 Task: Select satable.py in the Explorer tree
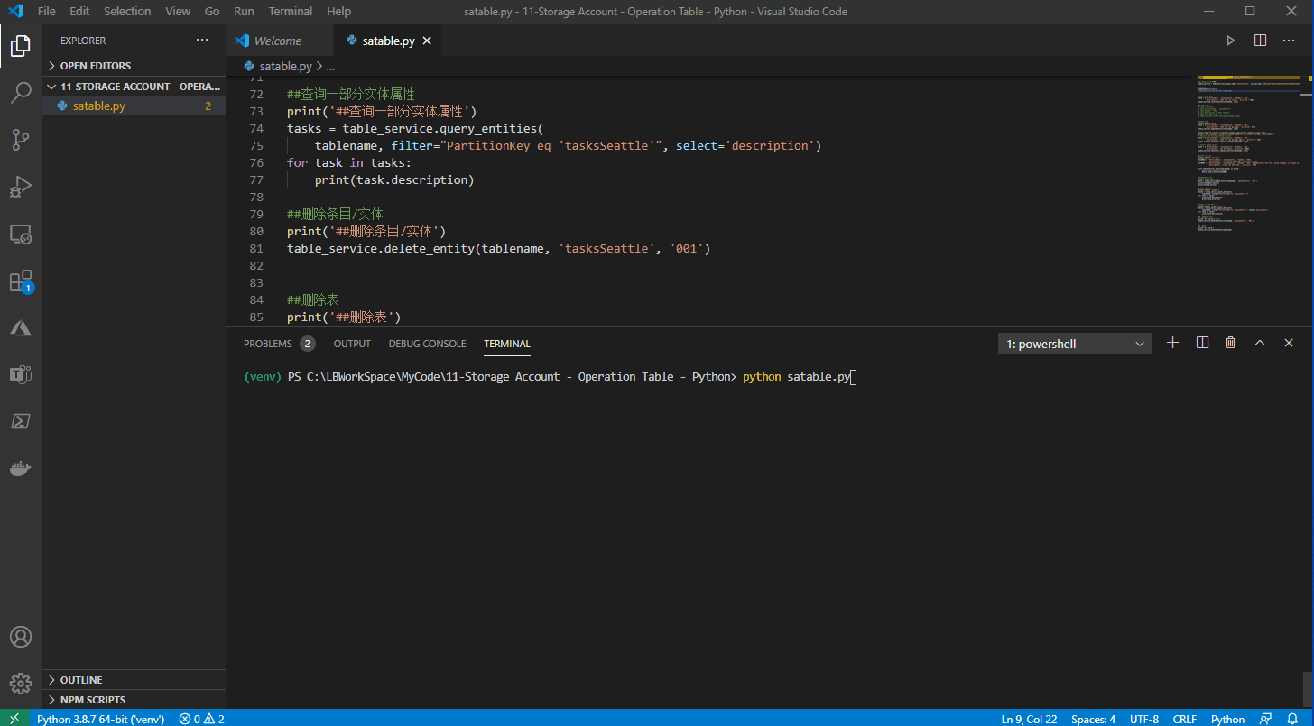pyautogui.click(x=98, y=106)
